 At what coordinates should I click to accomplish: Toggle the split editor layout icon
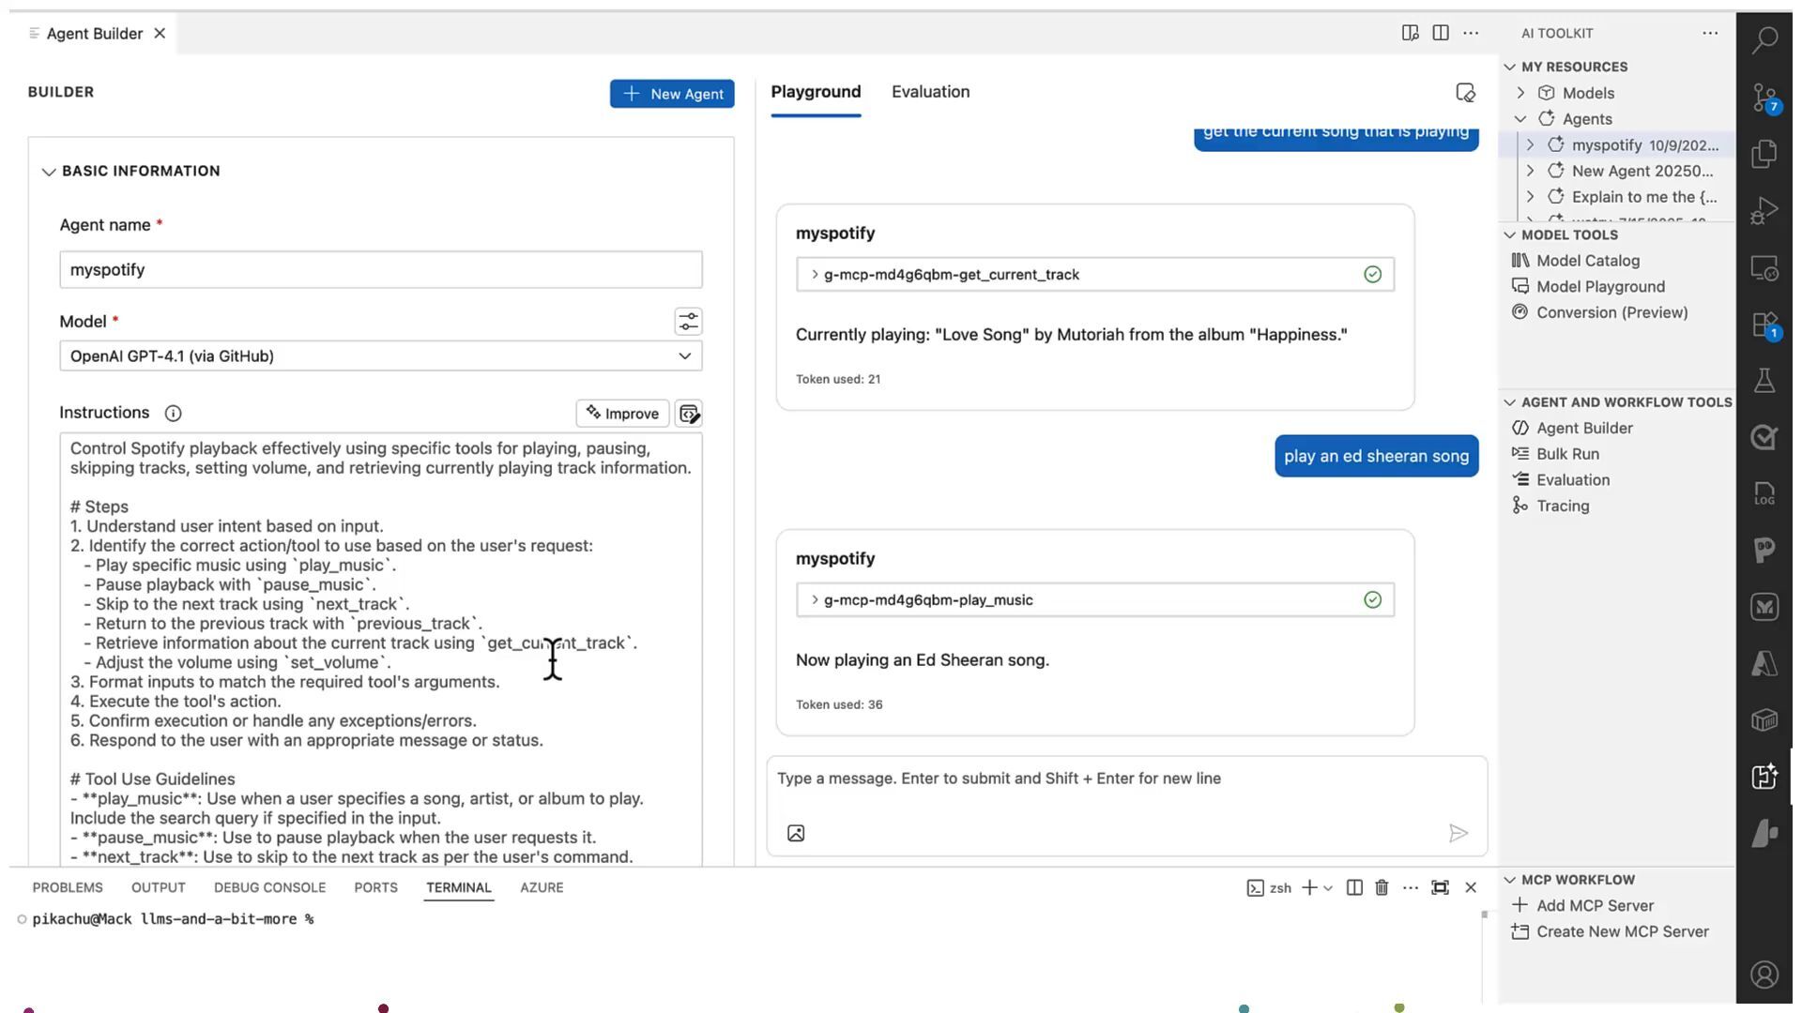click(x=1441, y=33)
